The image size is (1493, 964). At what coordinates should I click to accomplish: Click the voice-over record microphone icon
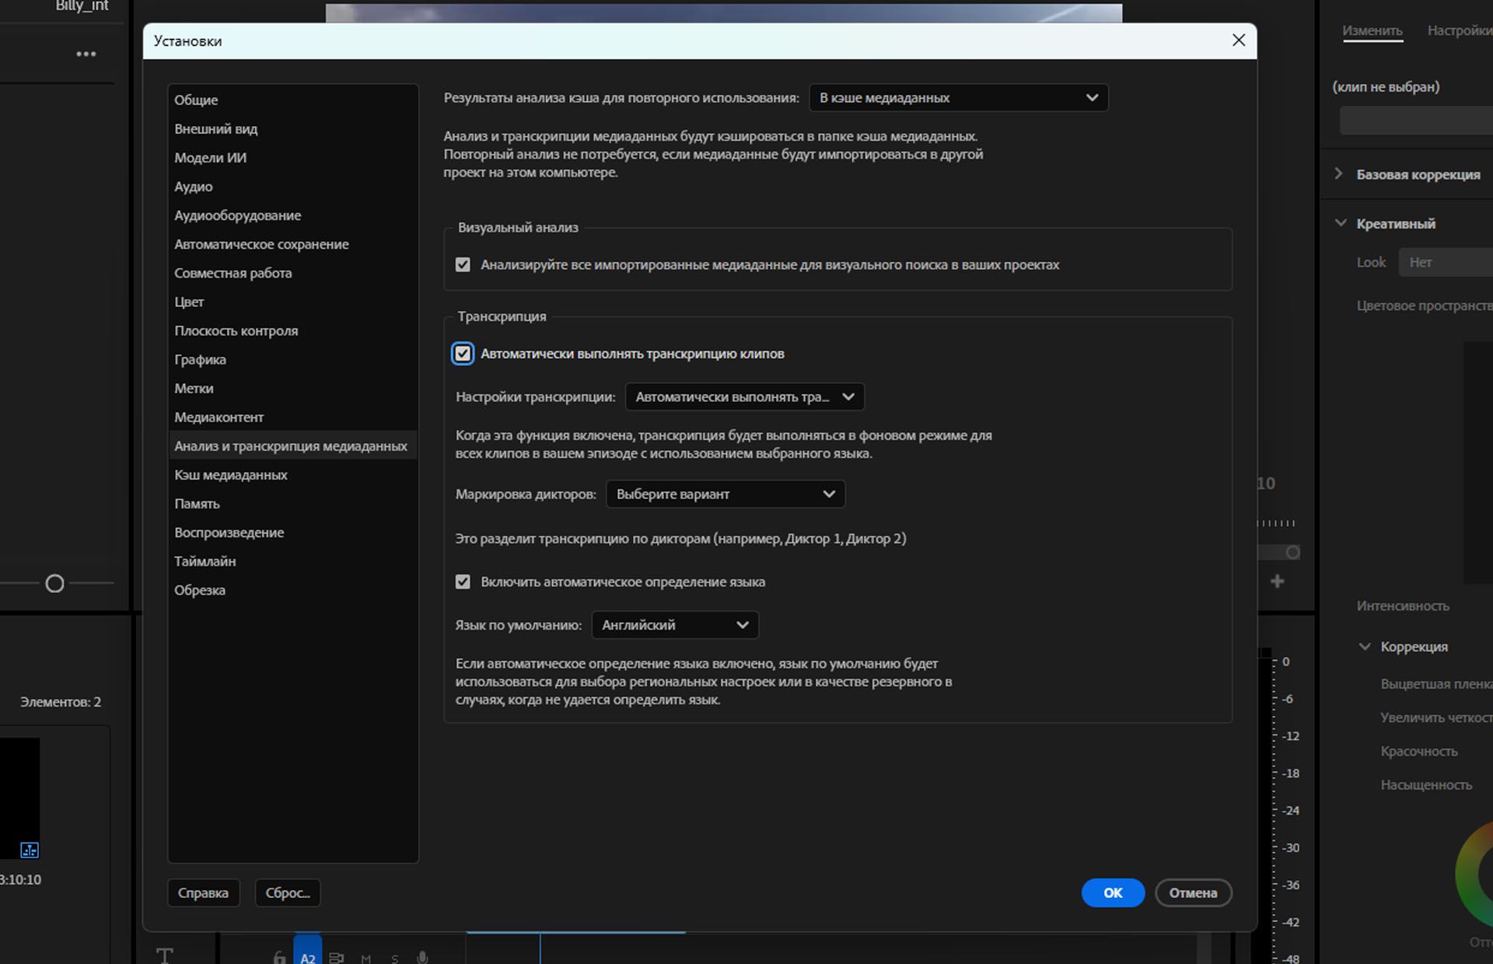pyautogui.click(x=422, y=958)
